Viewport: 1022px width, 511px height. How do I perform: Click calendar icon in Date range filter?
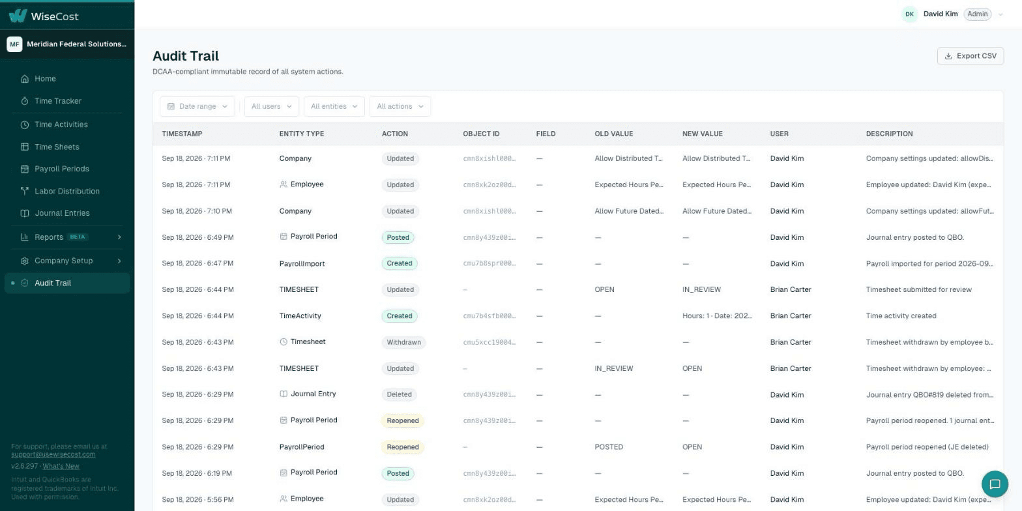[171, 107]
